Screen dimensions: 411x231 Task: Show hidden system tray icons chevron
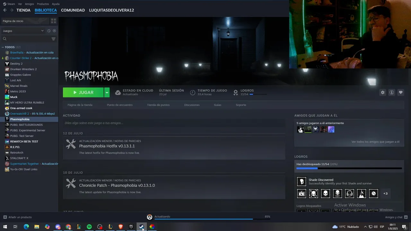[x=365, y=227]
